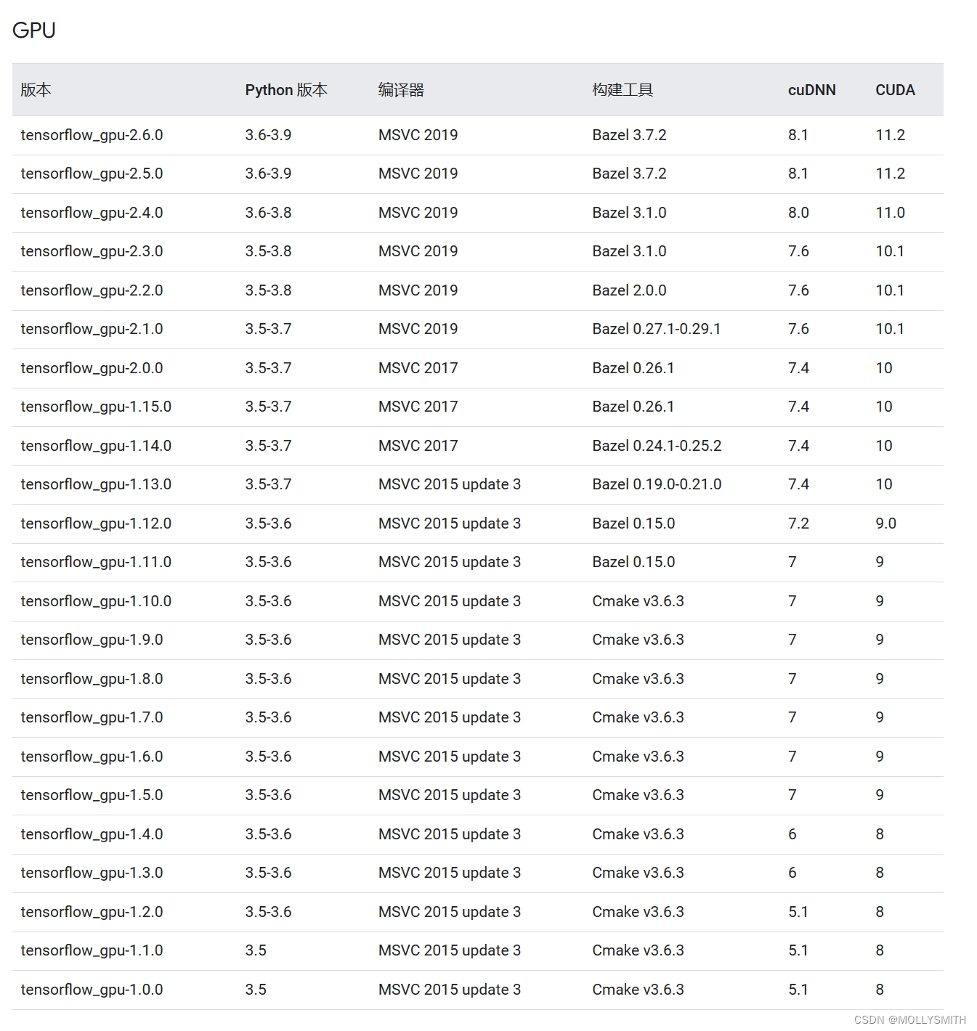Screen dimensions: 977x1031
Task: Click CUDA 11.2 in the tensorflow_gpu-2.5.0 row
Action: tap(890, 174)
